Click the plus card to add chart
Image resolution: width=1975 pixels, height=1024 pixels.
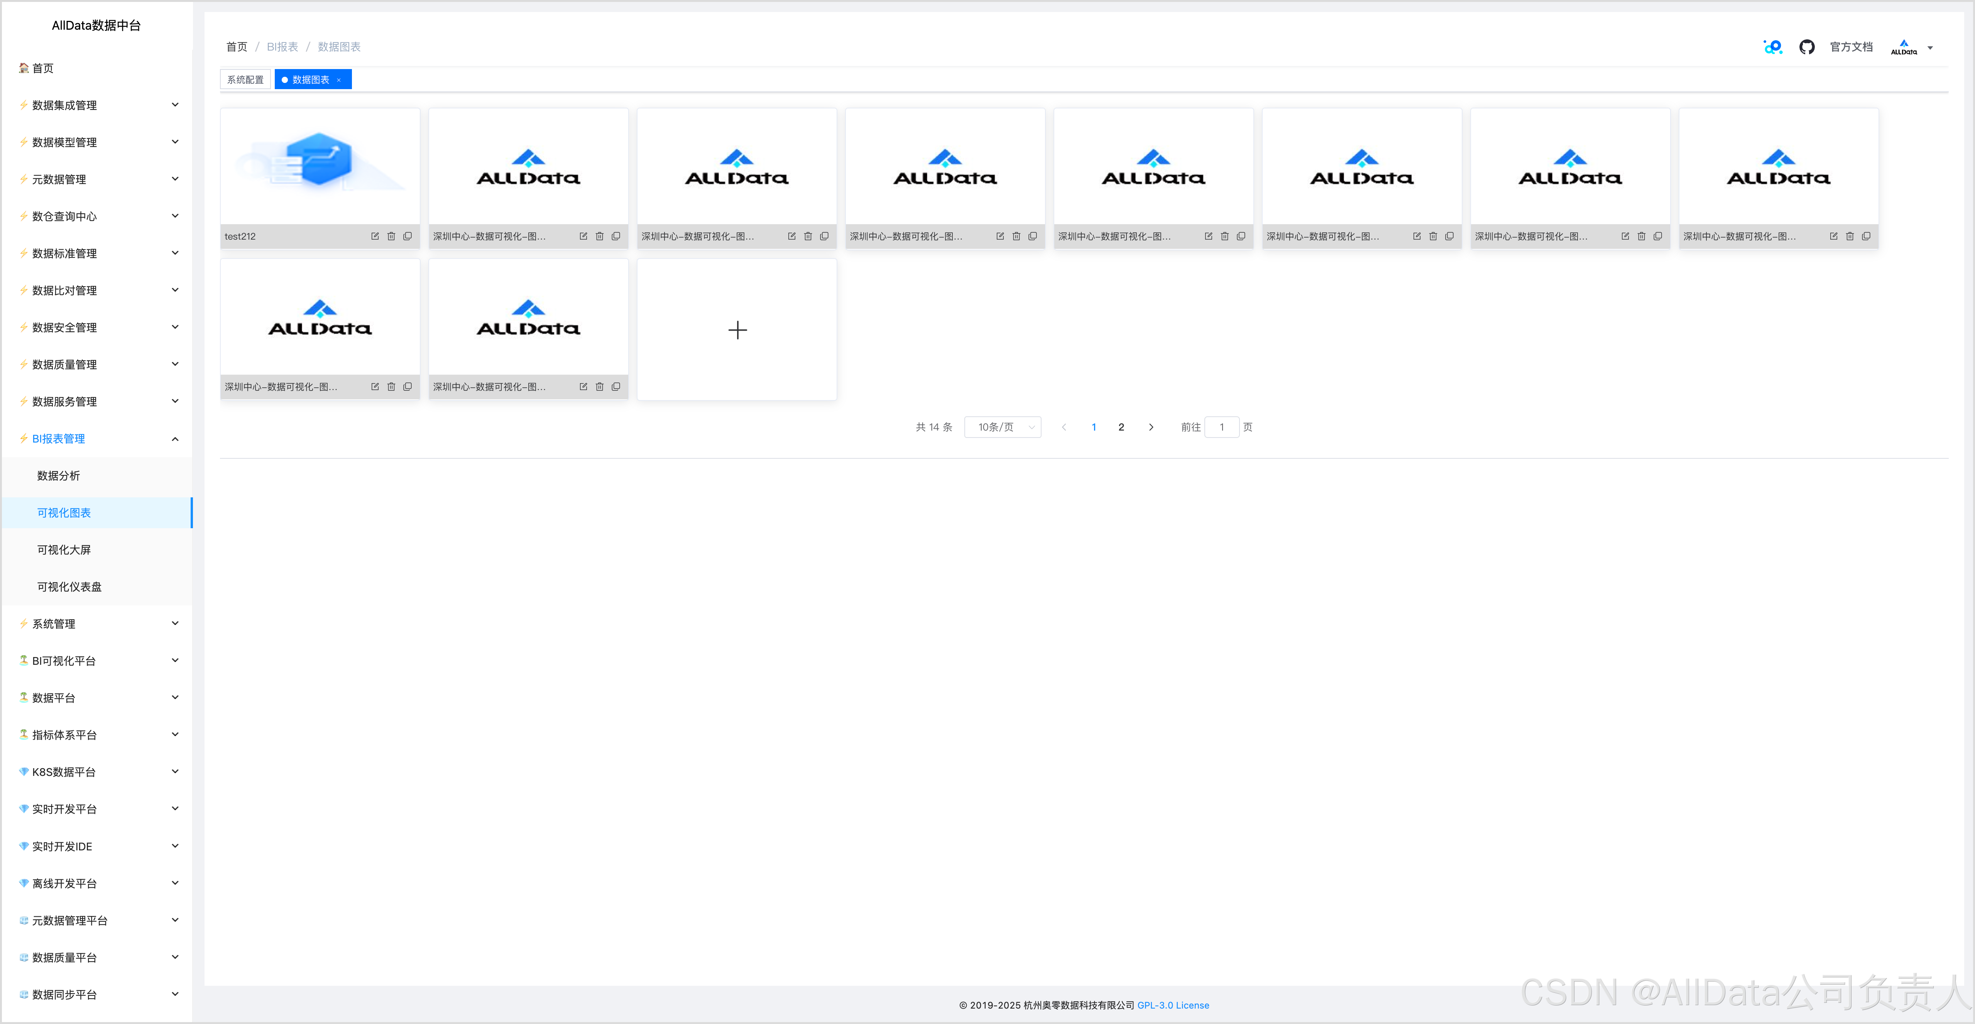737,330
